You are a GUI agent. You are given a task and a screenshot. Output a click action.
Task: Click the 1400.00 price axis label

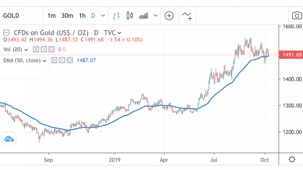pyautogui.click(x=292, y=79)
